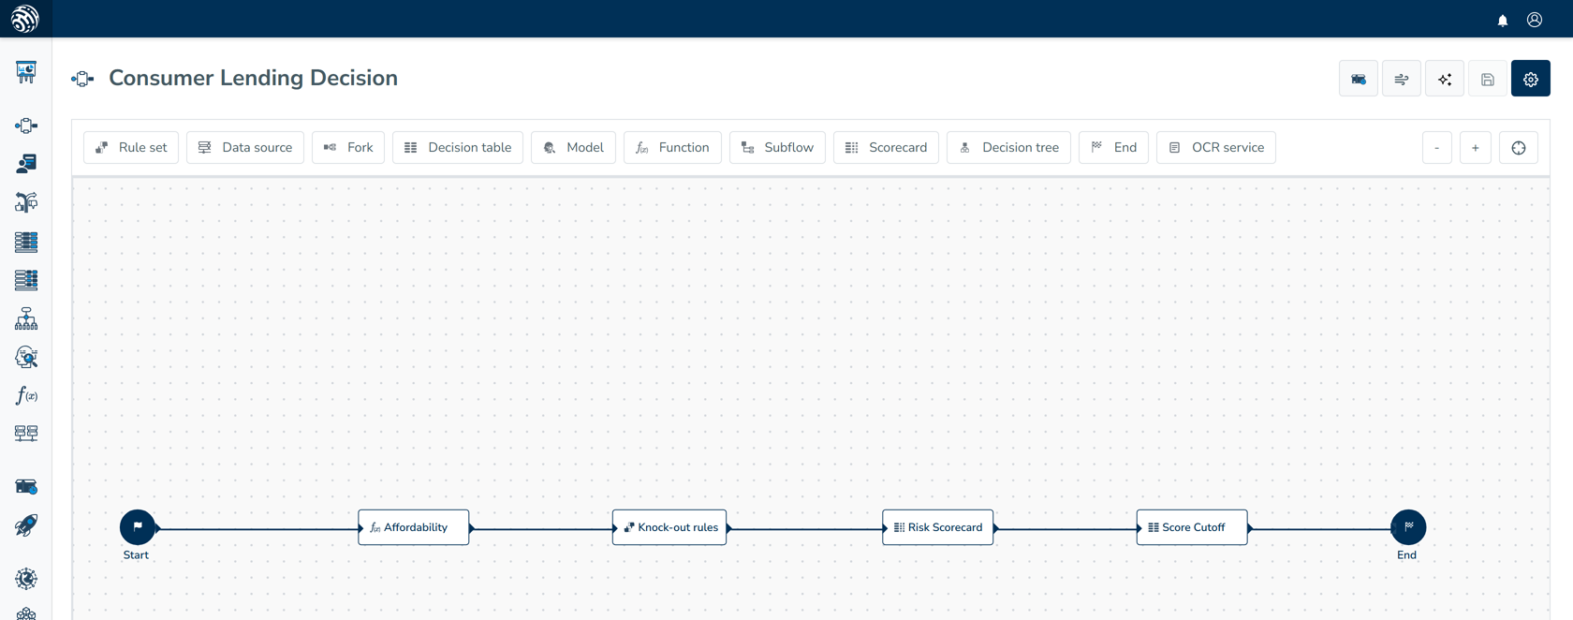
Task: Select the End node circle on canvas
Action: pyautogui.click(x=1408, y=527)
